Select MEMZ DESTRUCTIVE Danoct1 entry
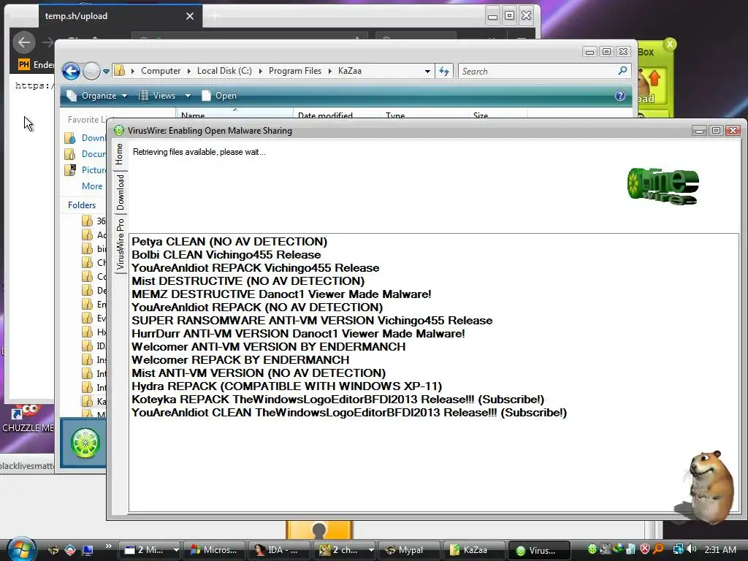The image size is (748, 561). [281, 294]
